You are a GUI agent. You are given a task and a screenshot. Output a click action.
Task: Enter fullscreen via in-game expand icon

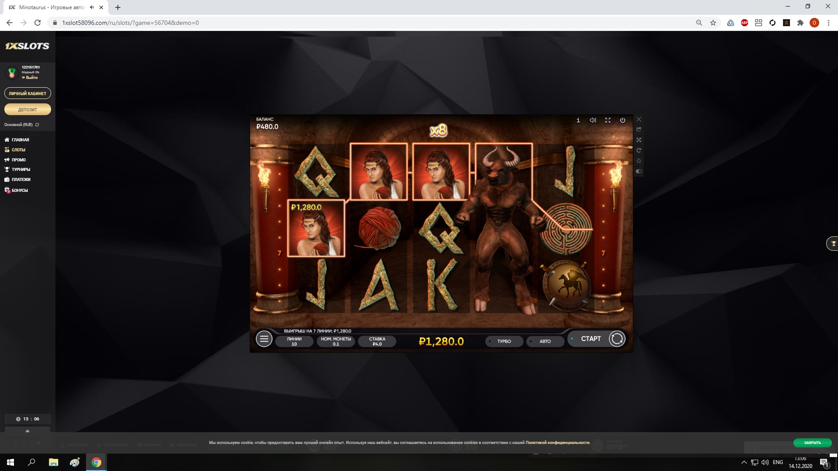[608, 120]
